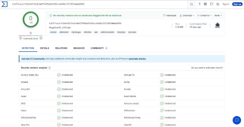
Task: Click the Avira (no cloud) undetected check icon
Action: pos(162,103)
